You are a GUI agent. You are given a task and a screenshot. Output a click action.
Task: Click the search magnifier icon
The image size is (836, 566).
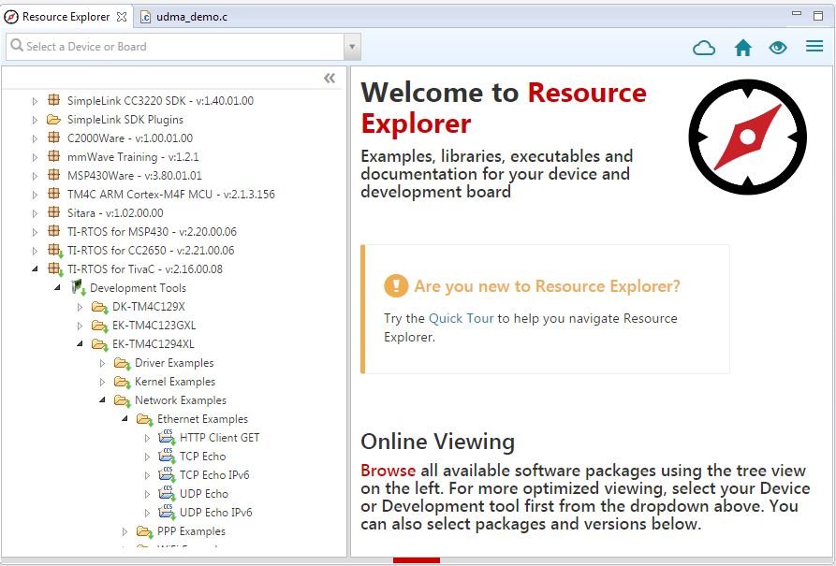click(x=17, y=45)
